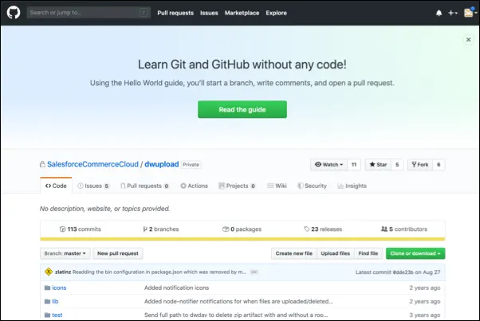480x321 pixels.
Task: Click the Issues counter badge 5
Action: (106, 186)
